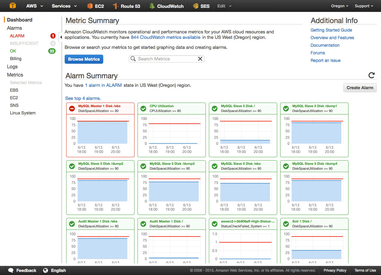Click the green check icon on awsec2 High-Status alarm

[215, 224]
